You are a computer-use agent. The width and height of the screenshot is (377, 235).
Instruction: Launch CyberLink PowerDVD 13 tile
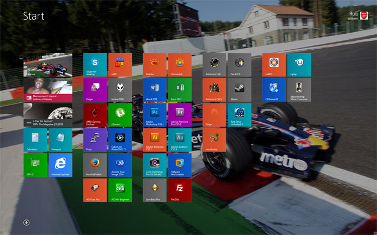pos(120,140)
